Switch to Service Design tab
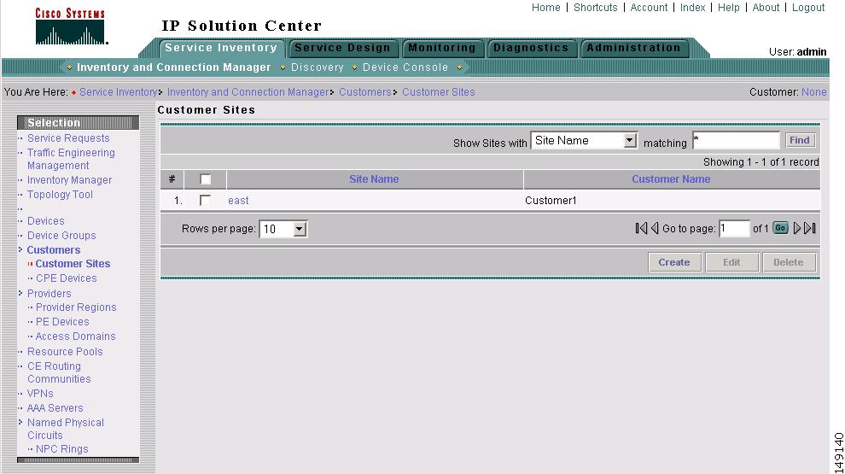 pos(343,48)
